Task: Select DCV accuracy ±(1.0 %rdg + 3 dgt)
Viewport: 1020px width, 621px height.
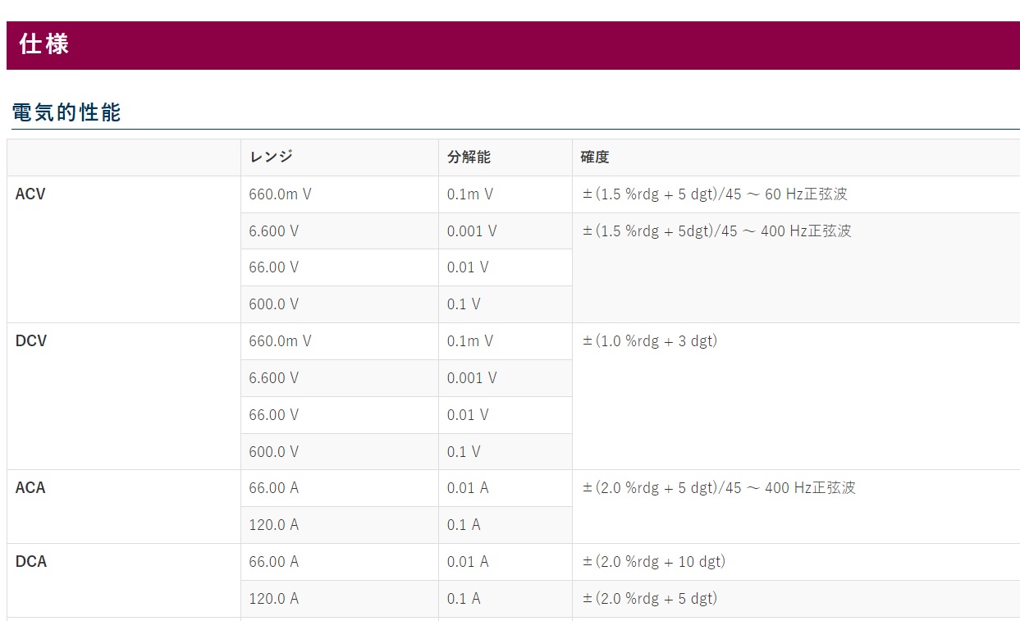Action: (649, 340)
